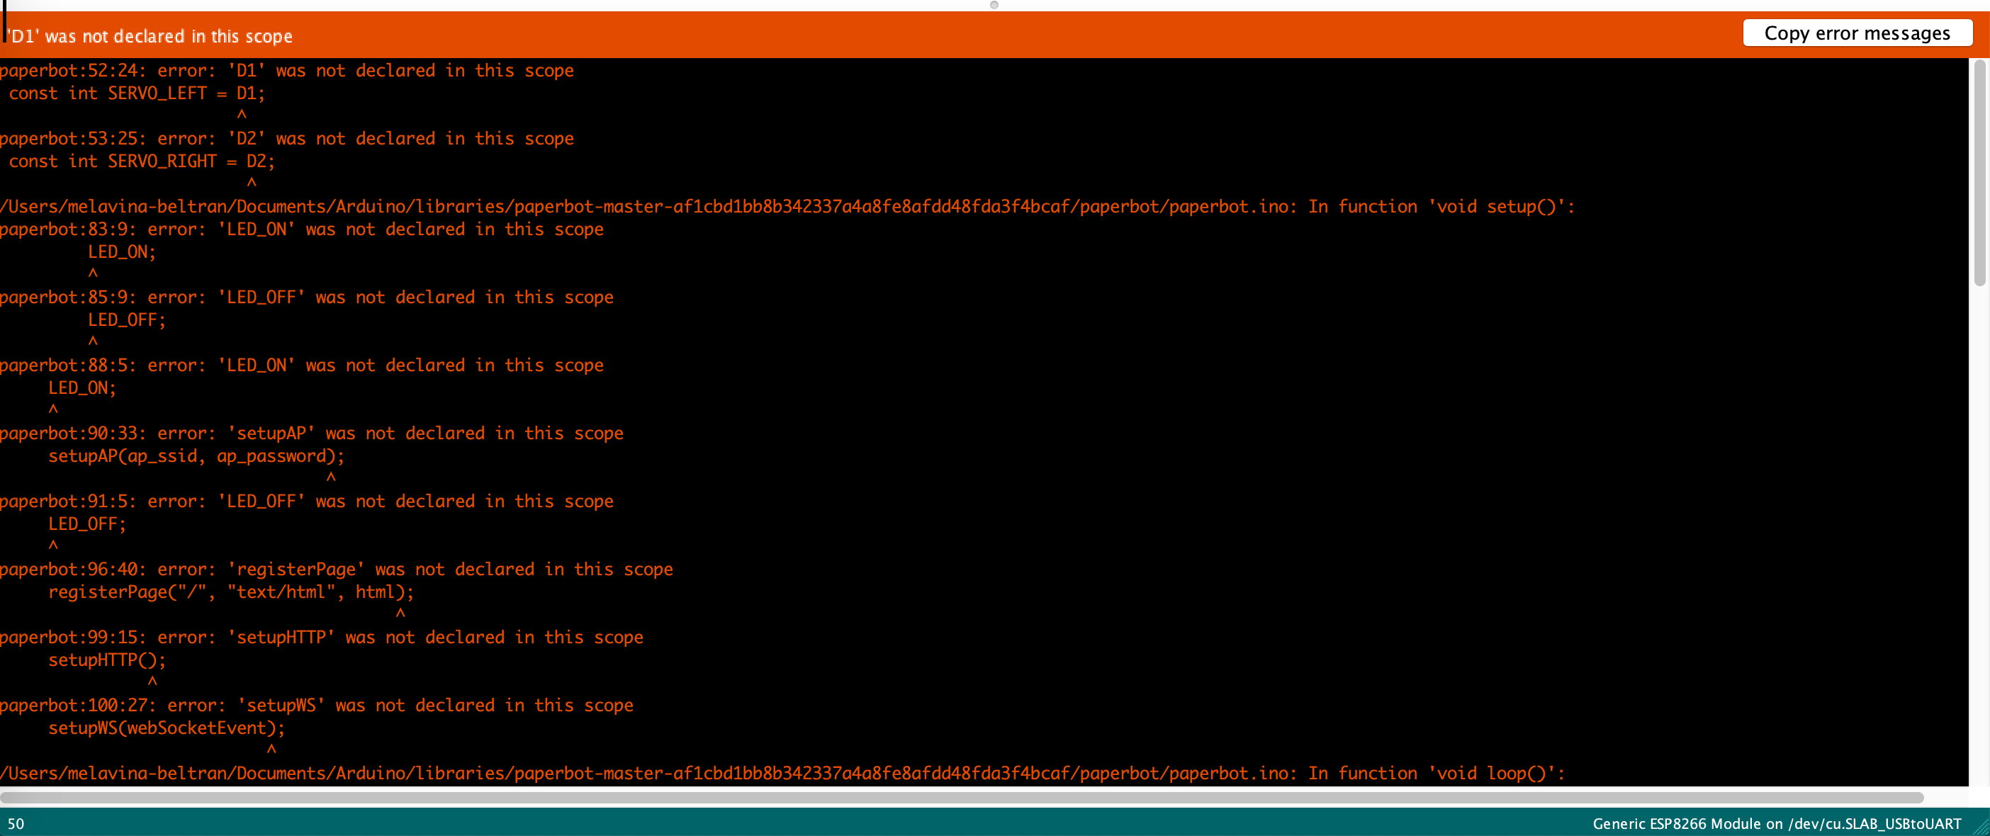This screenshot has height=836, width=1990.
Task: Click the horizontal scrollbar thumb below console
Action: (x=961, y=798)
